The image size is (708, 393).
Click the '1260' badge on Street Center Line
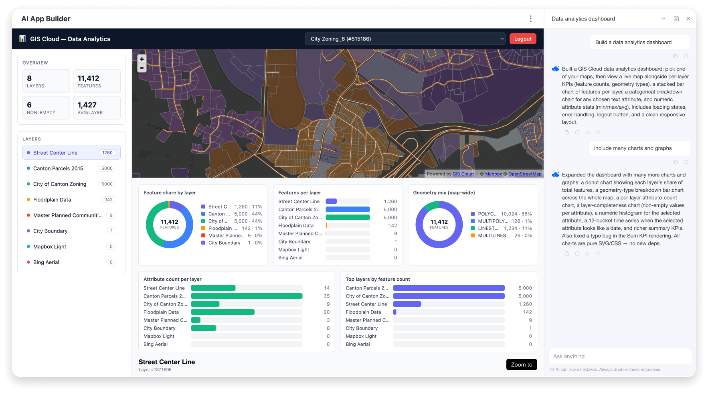[x=107, y=153]
